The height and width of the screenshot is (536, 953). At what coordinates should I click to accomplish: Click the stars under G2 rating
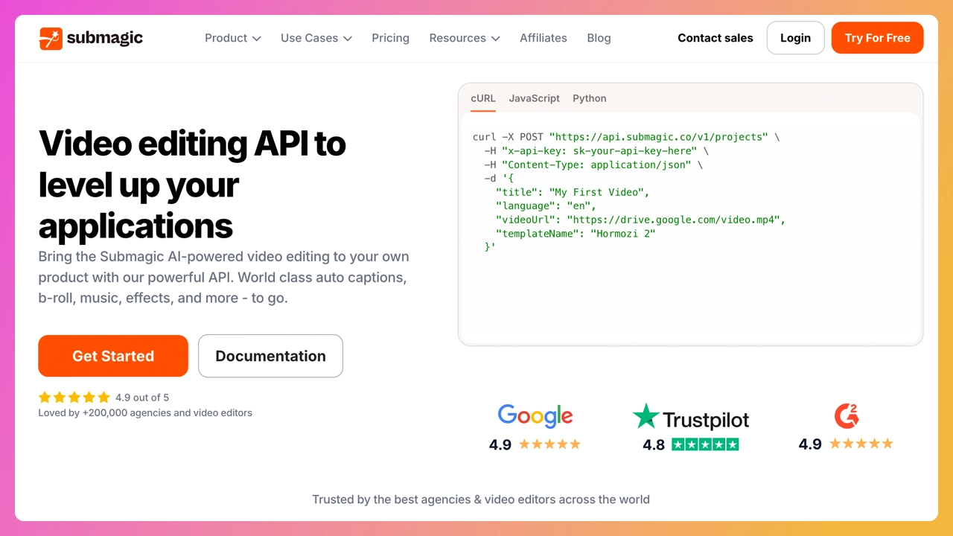click(861, 444)
